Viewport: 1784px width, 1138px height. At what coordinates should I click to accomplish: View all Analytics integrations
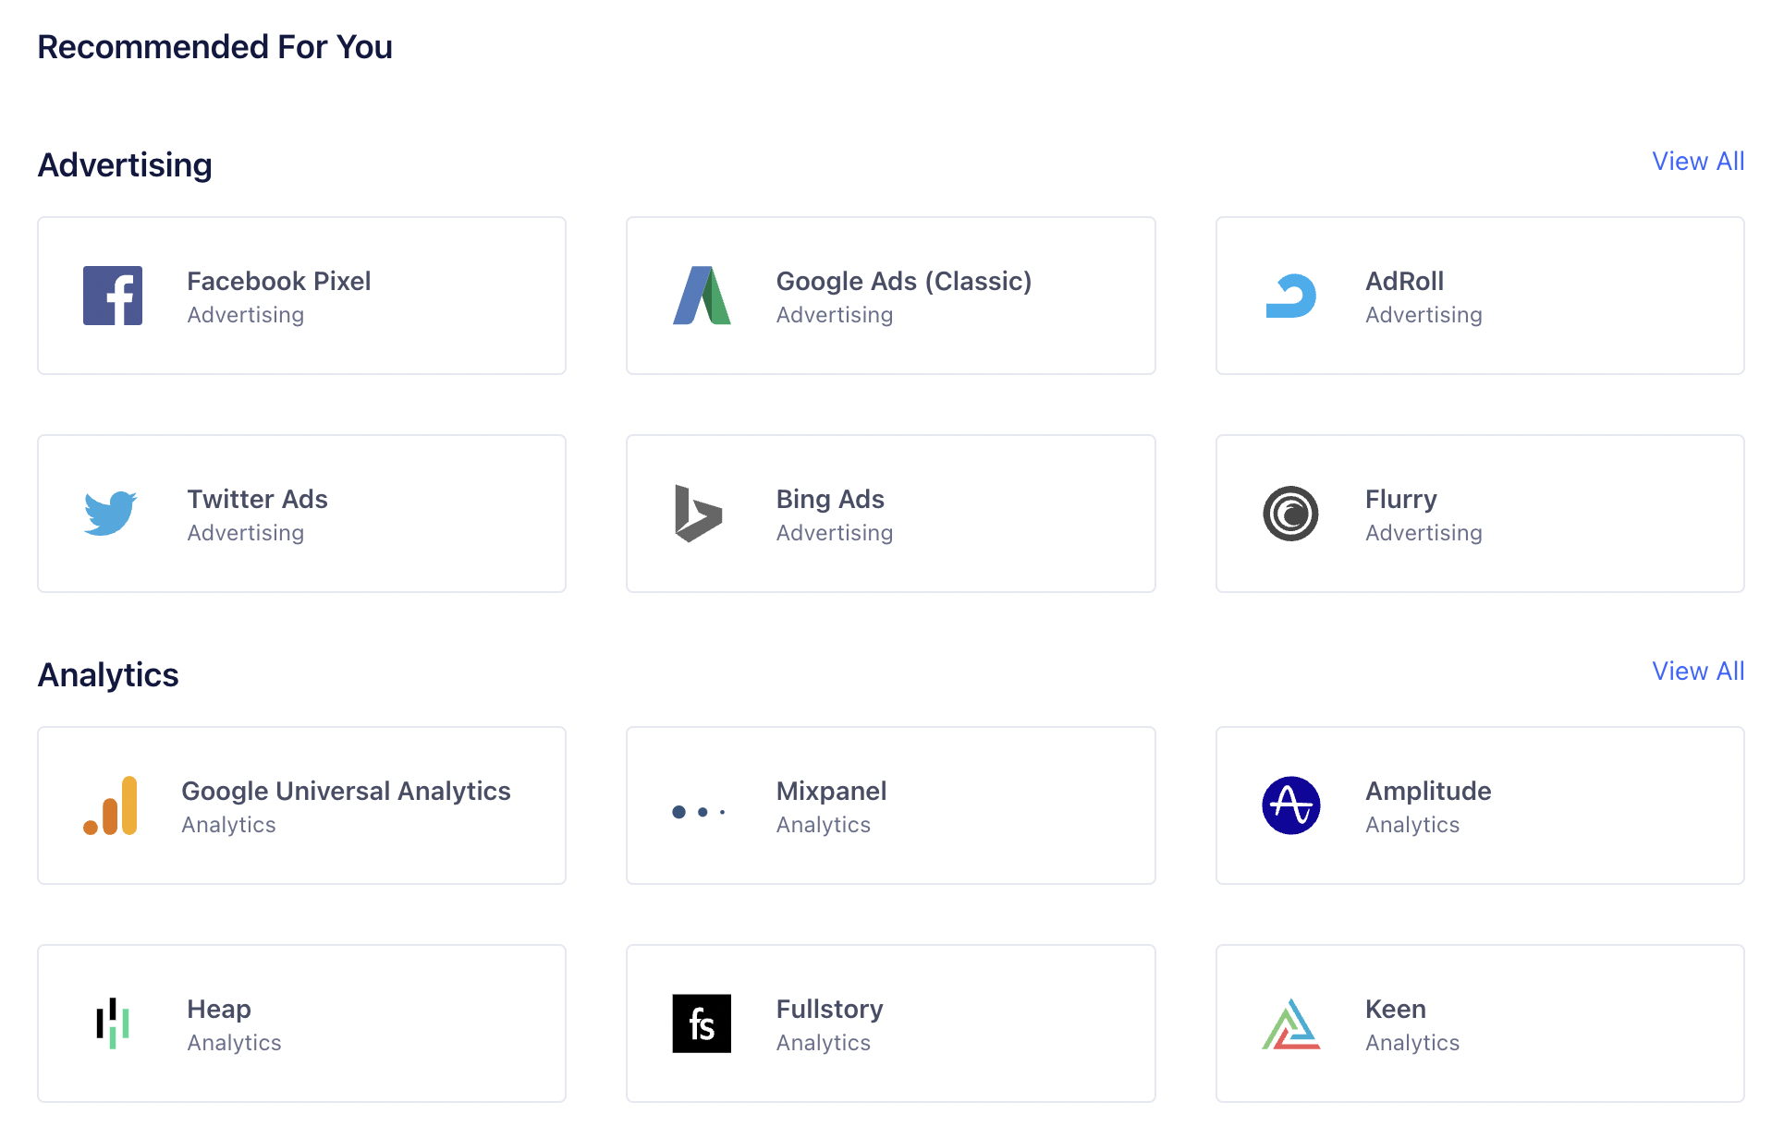(1698, 671)
